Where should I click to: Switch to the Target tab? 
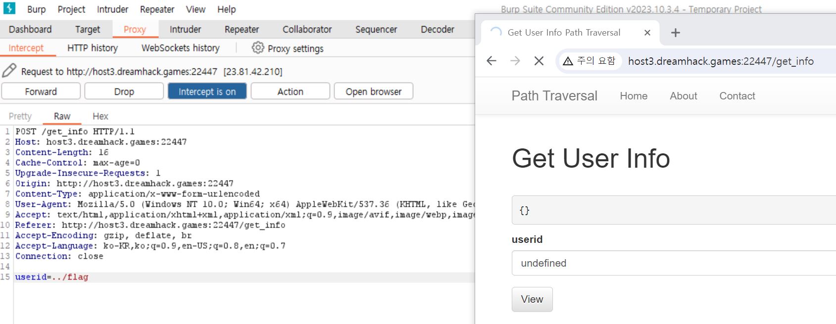tap(88, 29)
